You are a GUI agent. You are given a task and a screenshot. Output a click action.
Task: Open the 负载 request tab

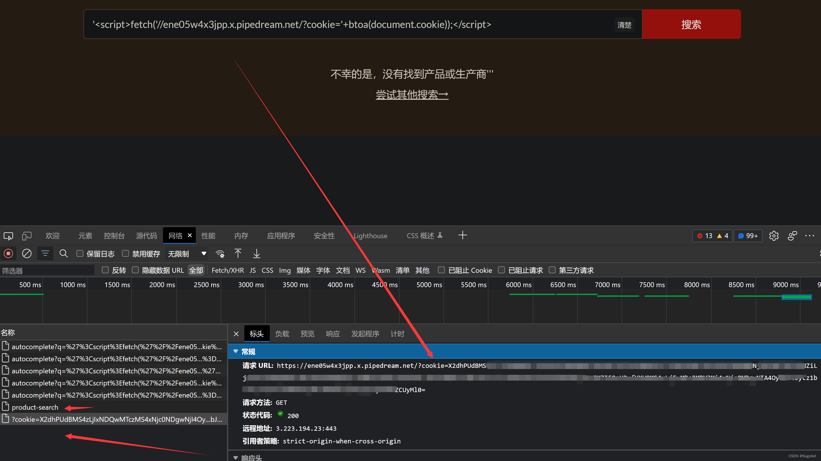click(x=282, y=334)
